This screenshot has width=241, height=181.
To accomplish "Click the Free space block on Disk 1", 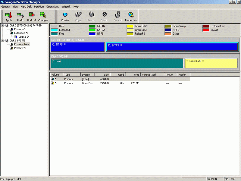I will (117, 63).
